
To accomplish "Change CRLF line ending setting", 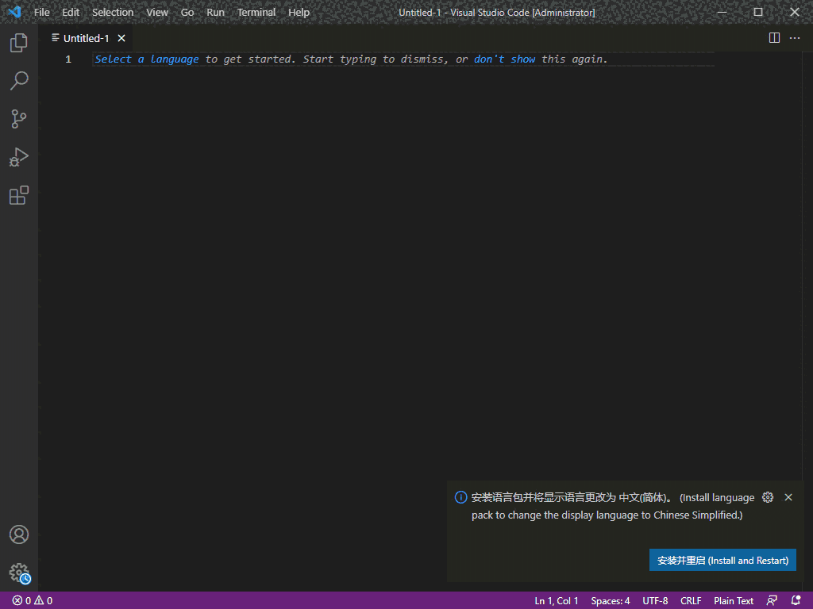I will click(690, 600).
